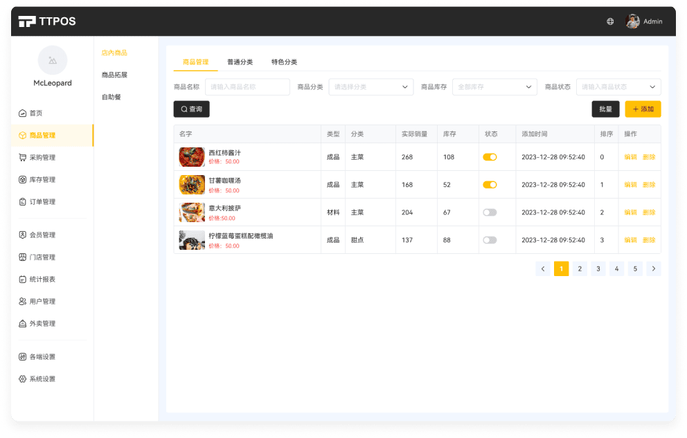Open the 订单管理 clipboard icon

coord(23,202)
